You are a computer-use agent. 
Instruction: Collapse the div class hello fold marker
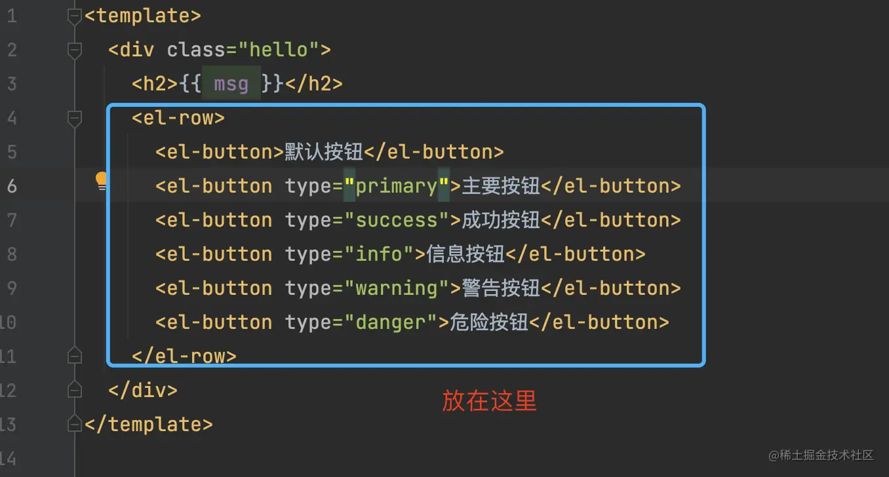click(x=75, y=50)
